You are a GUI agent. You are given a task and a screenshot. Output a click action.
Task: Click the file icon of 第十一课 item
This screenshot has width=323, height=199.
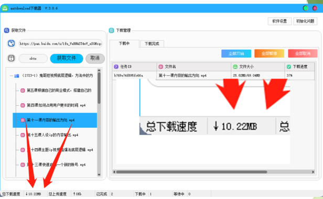click(23, 120)
